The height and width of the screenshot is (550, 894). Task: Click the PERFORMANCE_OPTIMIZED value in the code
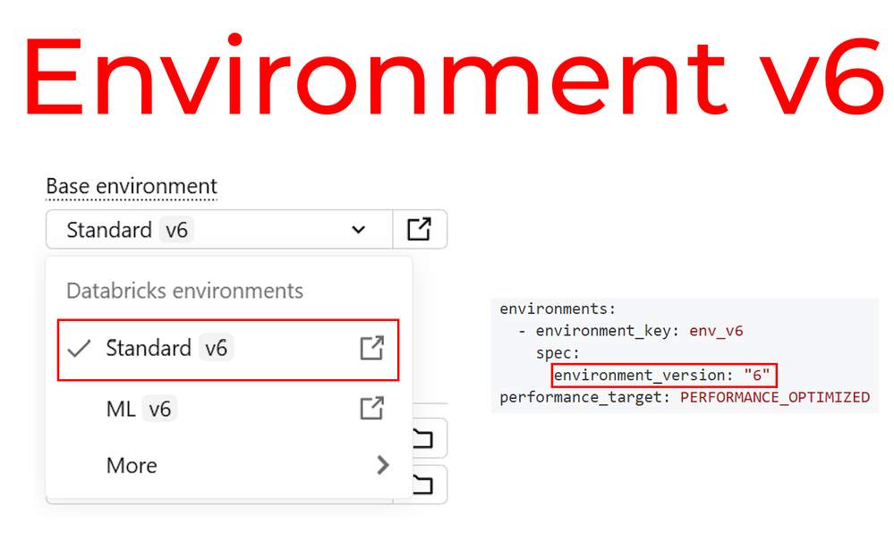tap(775, 397)
